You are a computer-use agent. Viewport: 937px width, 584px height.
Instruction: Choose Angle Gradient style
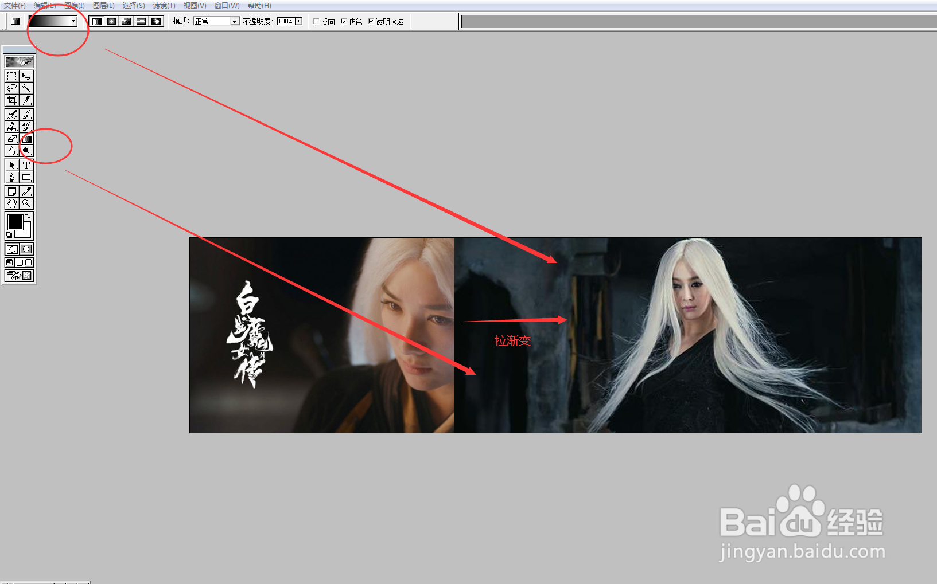point(127,21)
